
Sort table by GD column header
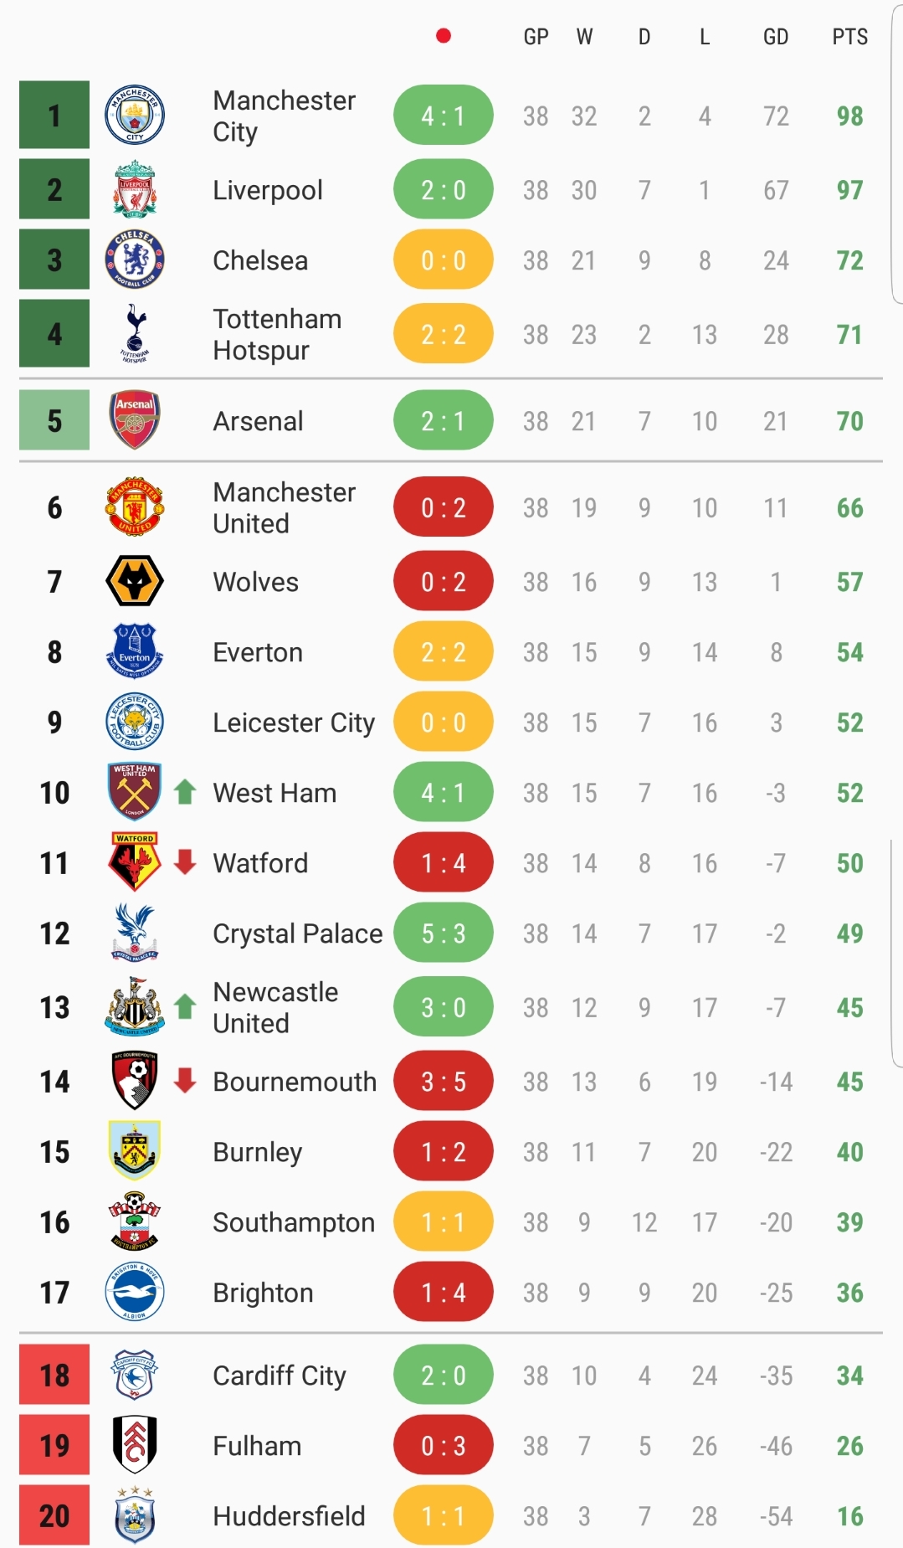click(776, 37)
